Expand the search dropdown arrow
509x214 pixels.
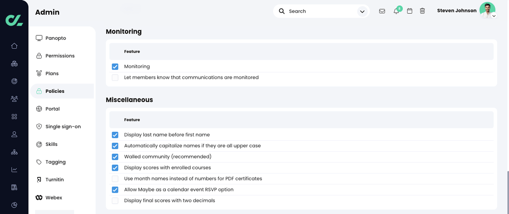point(362,11)
